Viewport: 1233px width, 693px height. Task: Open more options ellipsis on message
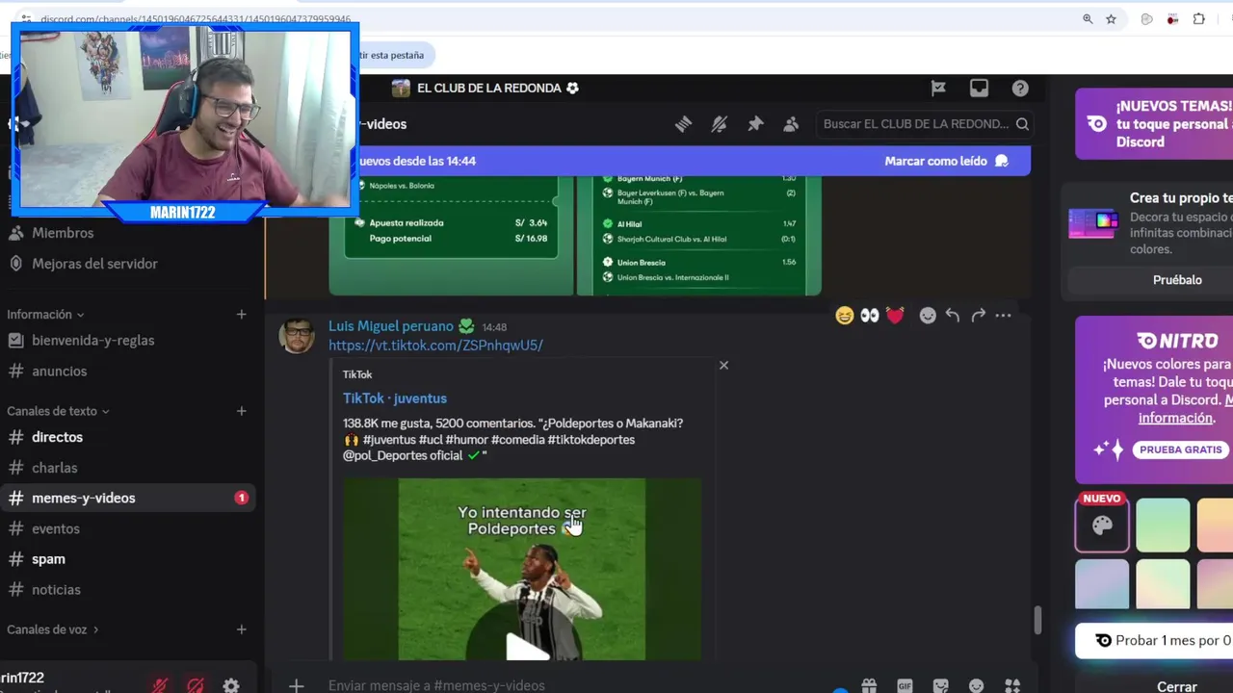click(1003, 316)
